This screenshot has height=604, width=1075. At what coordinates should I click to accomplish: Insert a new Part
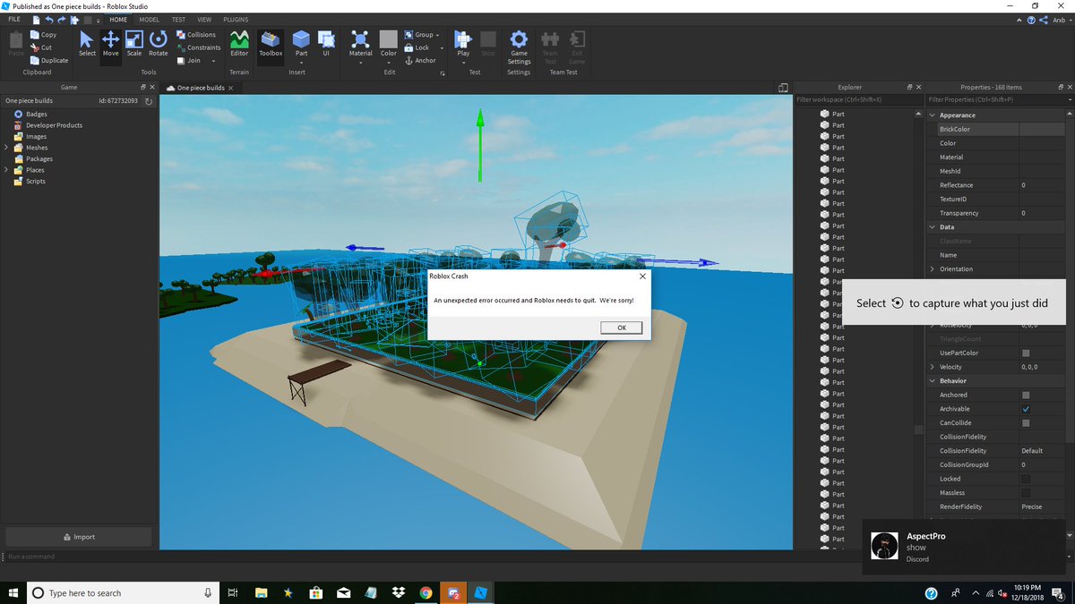click(x=301, y=43)
